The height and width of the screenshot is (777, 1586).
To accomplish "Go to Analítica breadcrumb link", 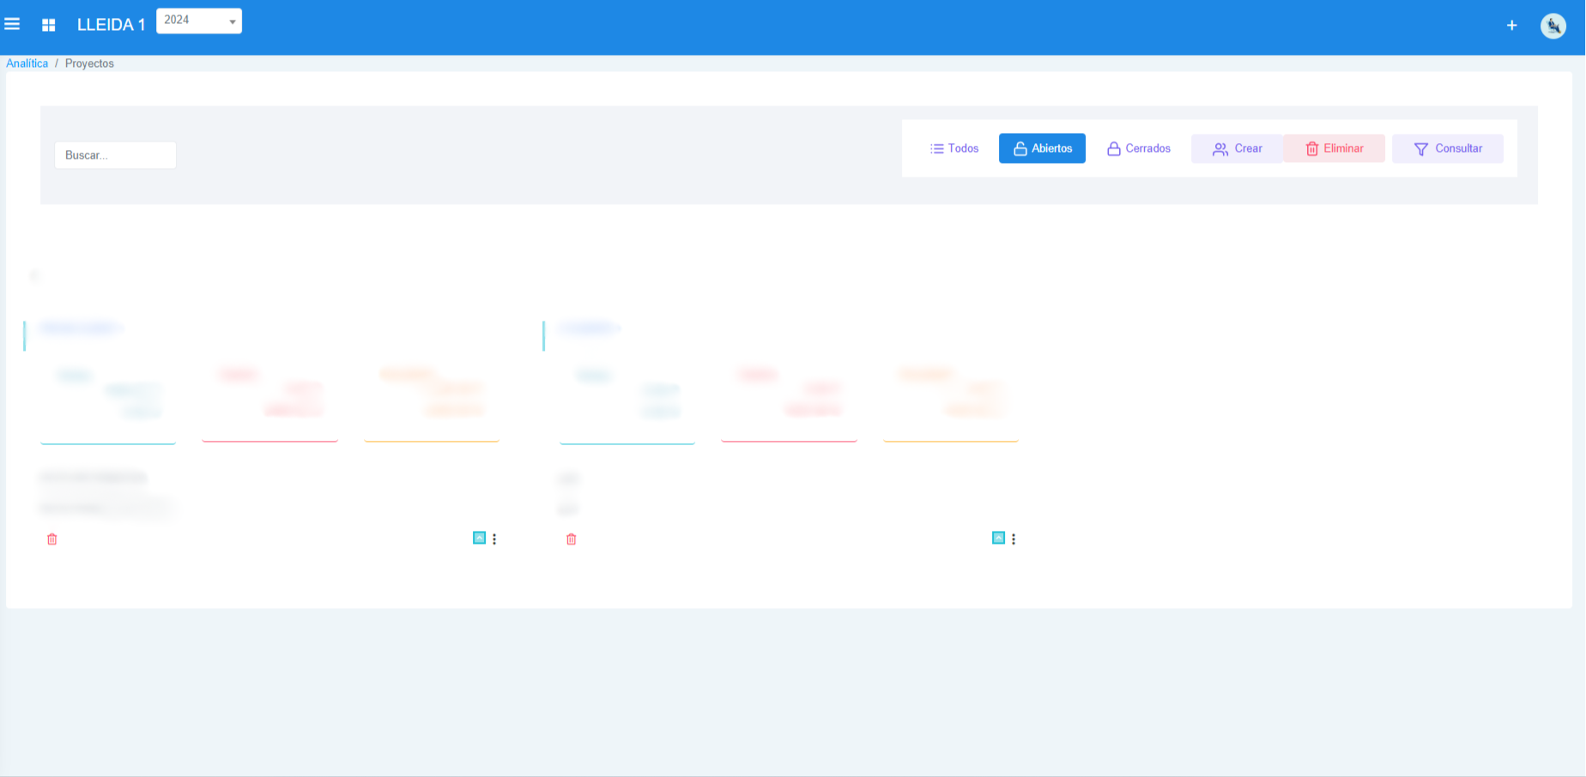I will 27,63.
